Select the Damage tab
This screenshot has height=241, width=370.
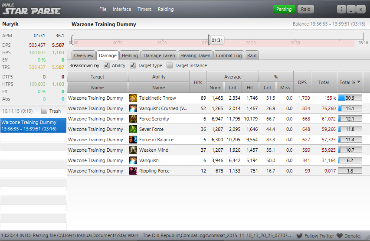pos(108,55)
